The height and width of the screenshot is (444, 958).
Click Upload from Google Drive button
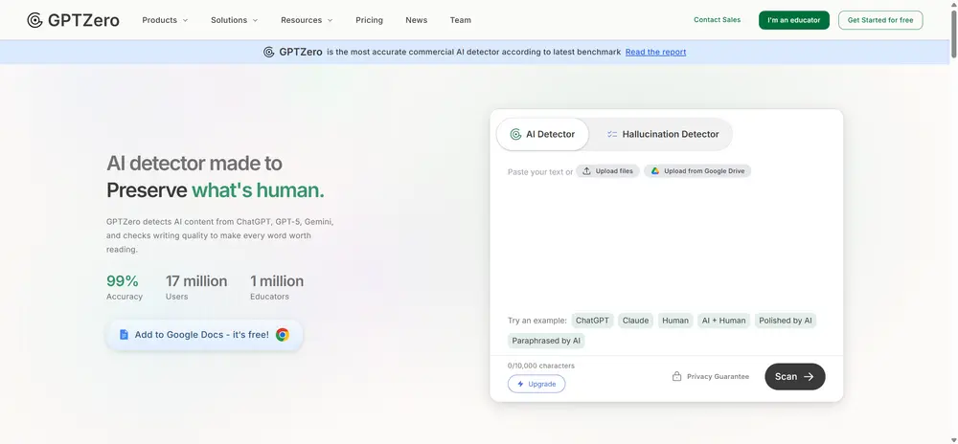697,171
